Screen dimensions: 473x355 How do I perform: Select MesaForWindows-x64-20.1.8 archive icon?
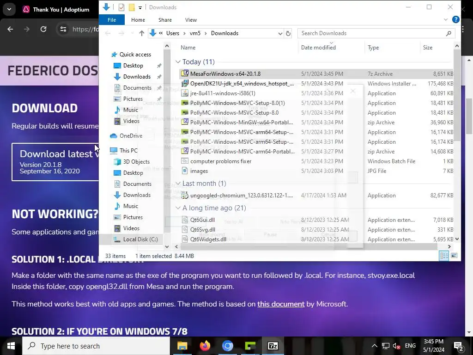[185, 73]
